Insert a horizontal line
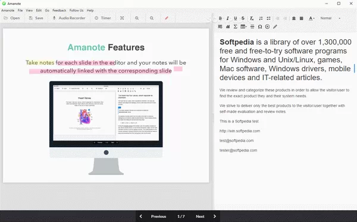The image size is (357, 222). pyautogui.click(x=252, y=27)
